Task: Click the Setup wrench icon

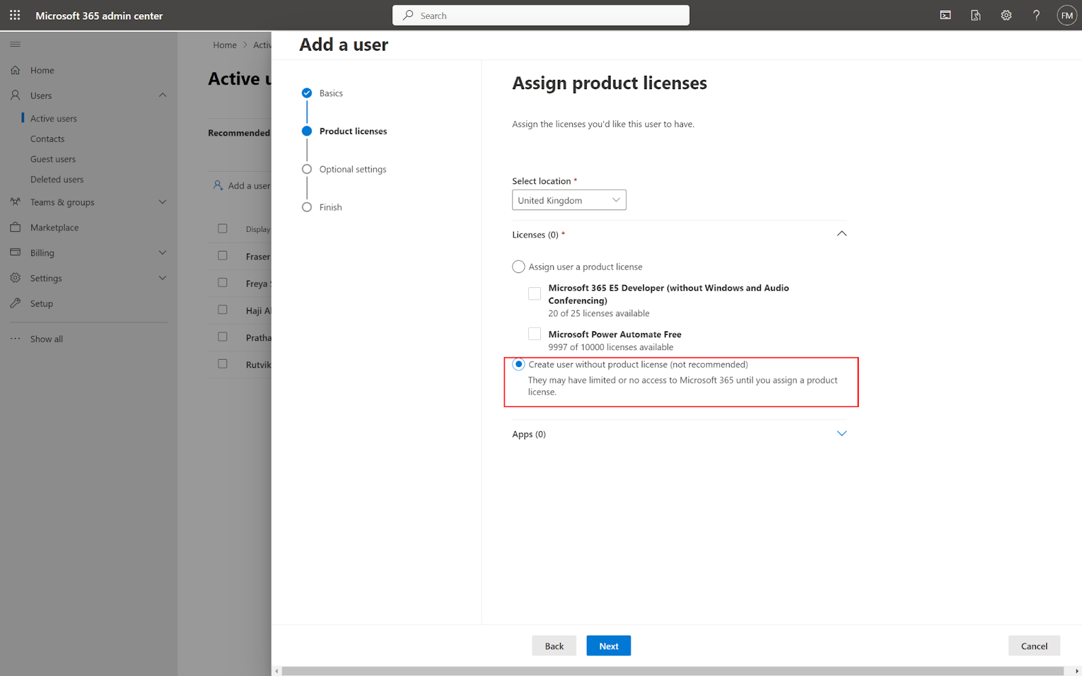Action: pyautogui.click(x=16, y=303)
